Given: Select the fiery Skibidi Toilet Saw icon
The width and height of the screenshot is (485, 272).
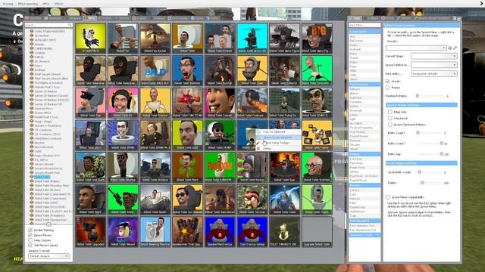Looking at the screenshot, I should point(284,167).
